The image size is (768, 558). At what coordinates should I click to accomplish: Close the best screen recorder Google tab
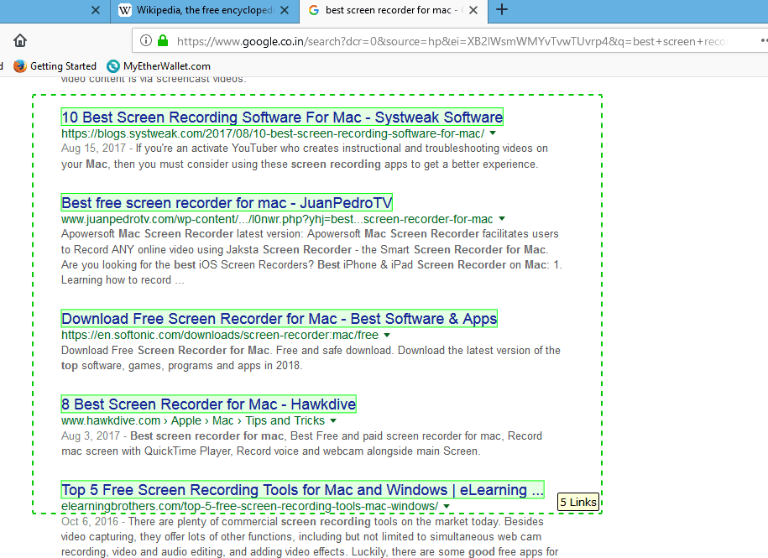pos(473,10)
